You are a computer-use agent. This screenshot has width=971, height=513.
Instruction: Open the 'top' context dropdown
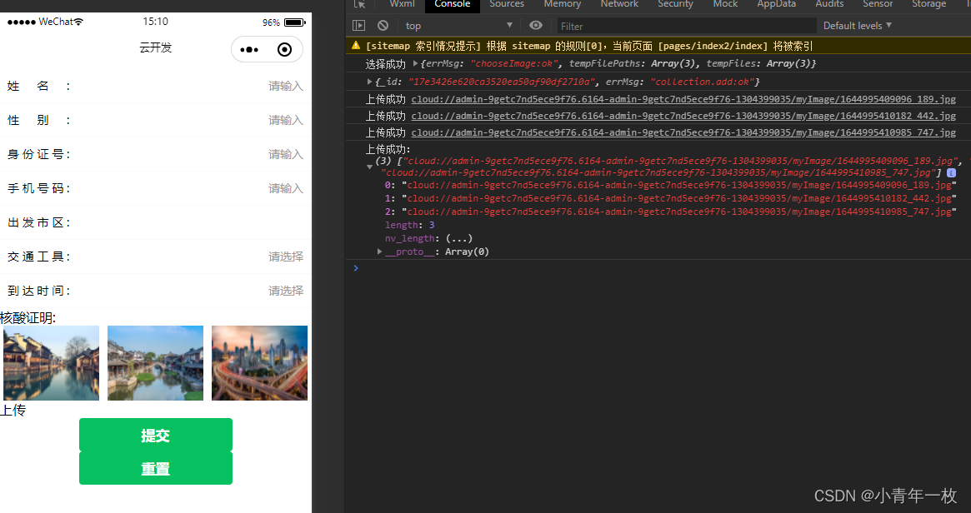458,26
